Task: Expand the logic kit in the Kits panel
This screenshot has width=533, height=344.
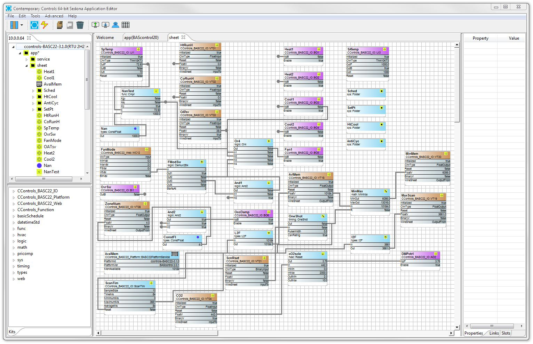Action: point(15,241)
